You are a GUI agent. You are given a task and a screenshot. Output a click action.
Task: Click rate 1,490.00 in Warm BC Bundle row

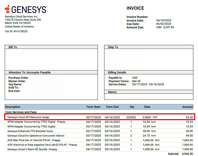coord(148,149)
